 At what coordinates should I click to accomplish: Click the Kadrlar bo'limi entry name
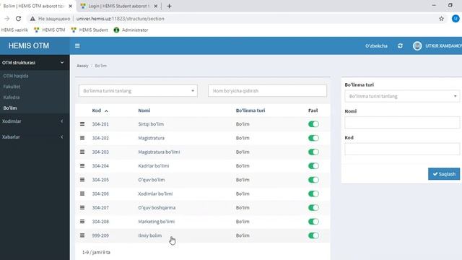(x=154, y=165)
